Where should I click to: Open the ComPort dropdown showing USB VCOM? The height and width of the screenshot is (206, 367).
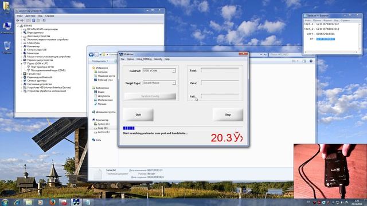(x=159, y=70)
